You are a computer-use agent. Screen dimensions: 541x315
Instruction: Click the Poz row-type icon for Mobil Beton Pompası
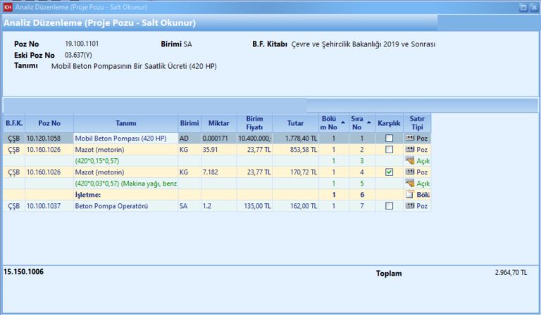409,139
